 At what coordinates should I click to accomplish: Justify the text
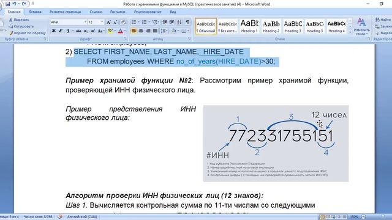tap(155, 31)
